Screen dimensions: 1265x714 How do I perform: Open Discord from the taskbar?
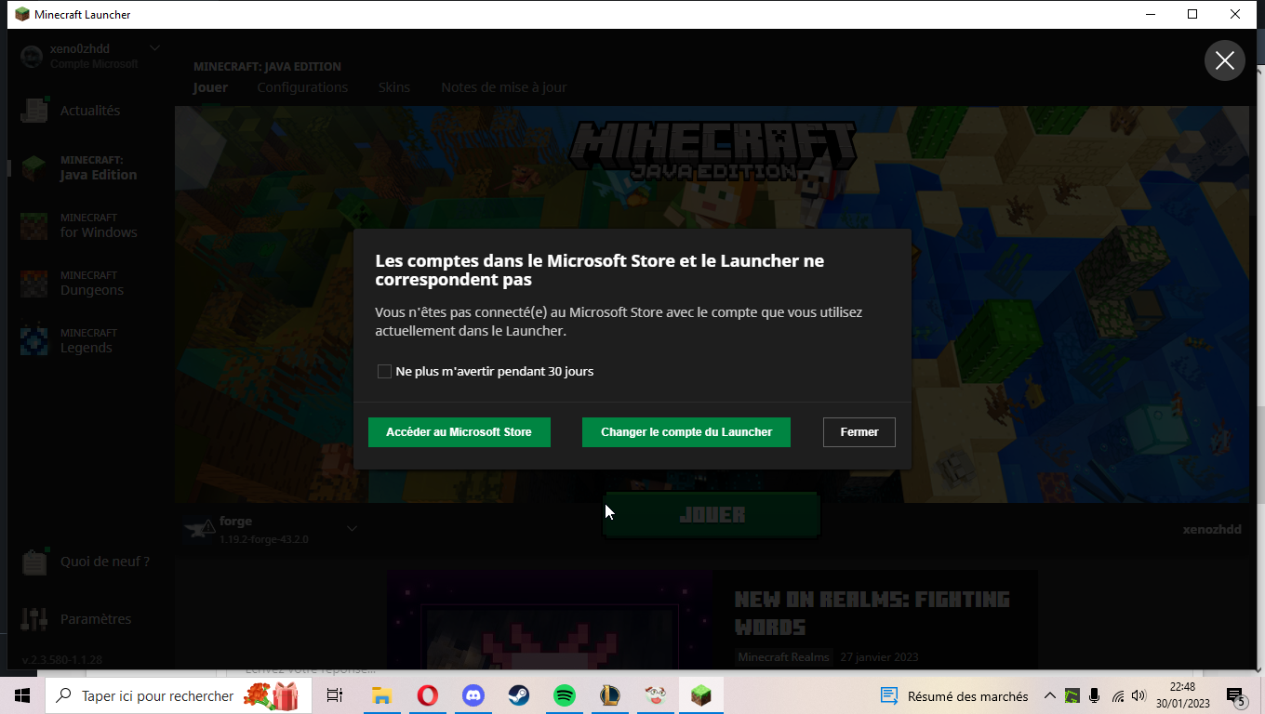click(473, 695)
